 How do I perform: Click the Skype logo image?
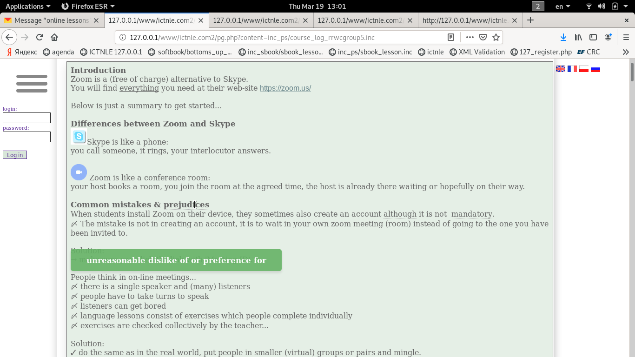point(79,137)
